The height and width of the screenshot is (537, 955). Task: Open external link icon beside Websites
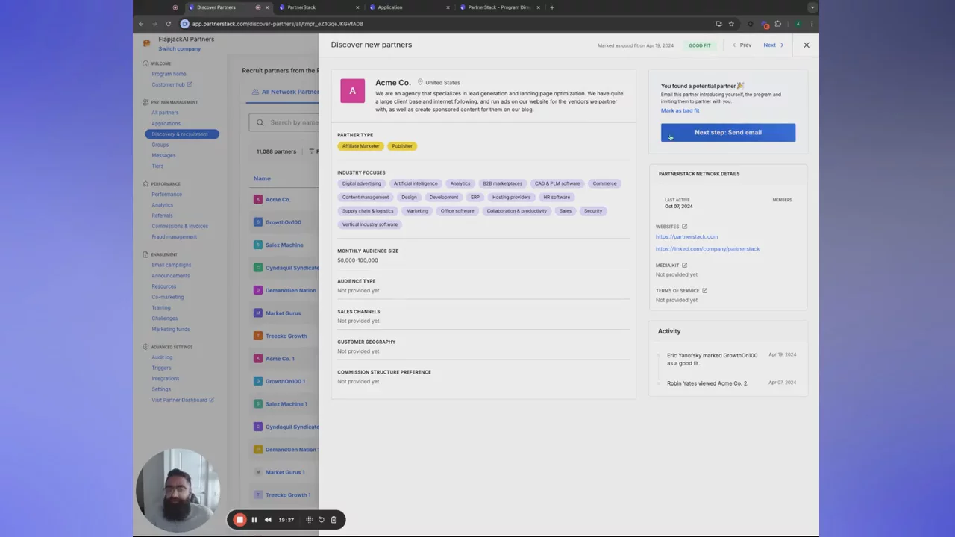click(684, 227)
